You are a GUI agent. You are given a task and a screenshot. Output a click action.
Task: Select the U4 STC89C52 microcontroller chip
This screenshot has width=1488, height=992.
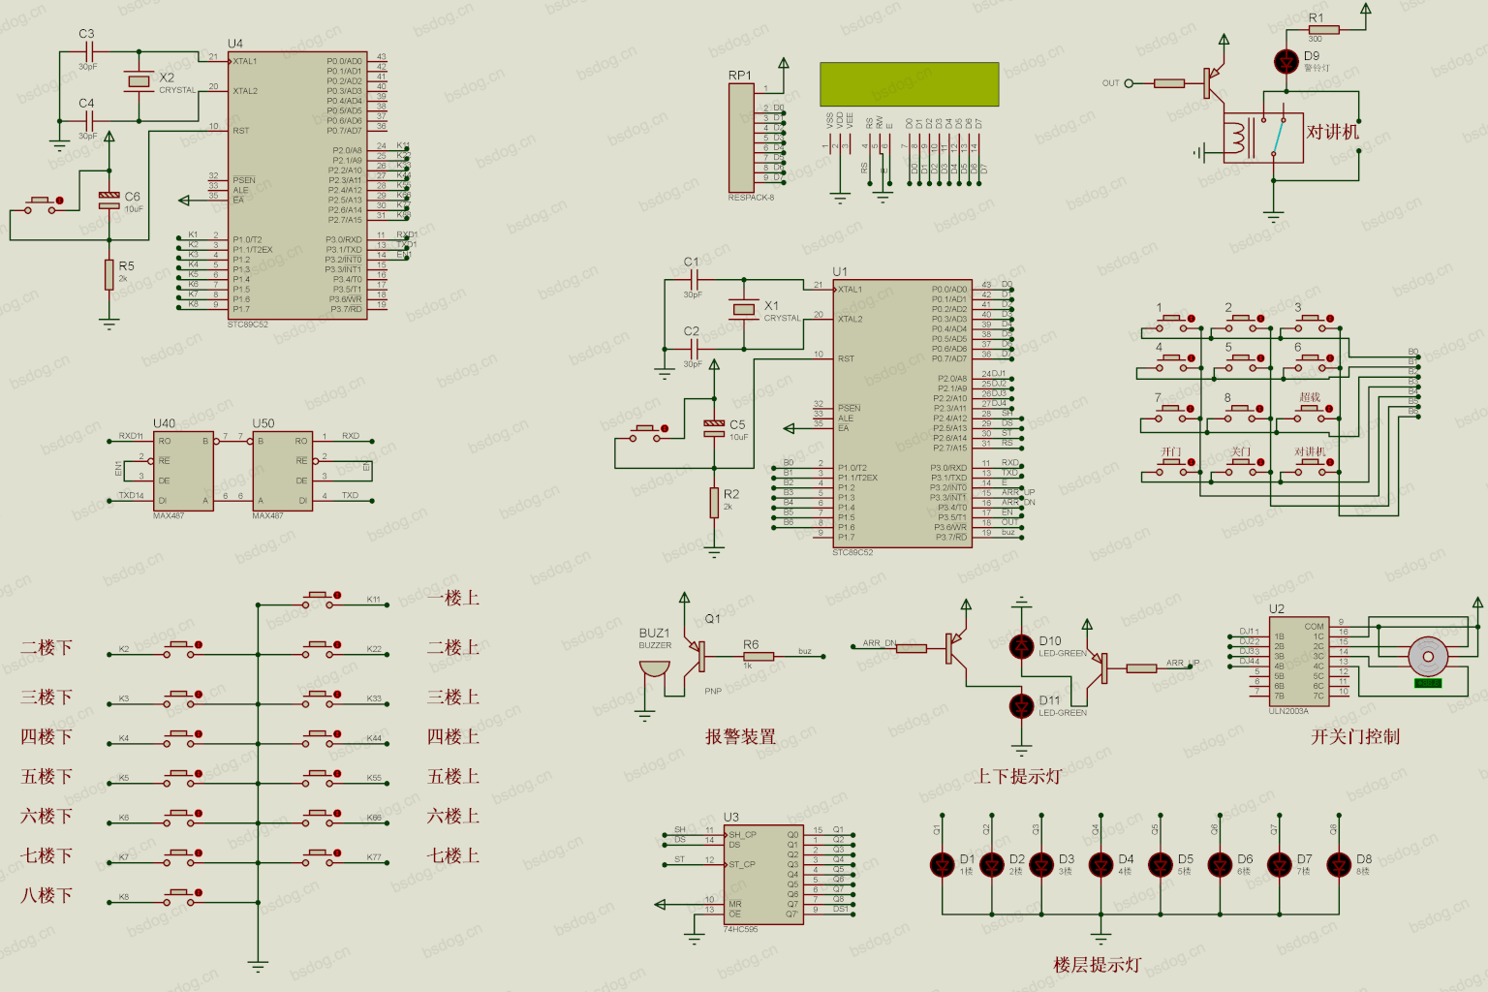click(x=297, y=185)
